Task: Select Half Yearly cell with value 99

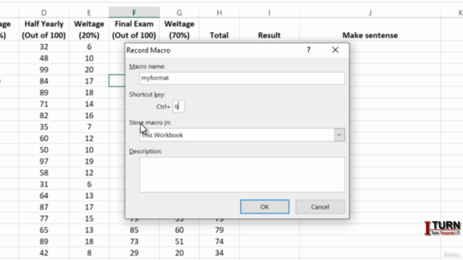Action: (43, 69)
